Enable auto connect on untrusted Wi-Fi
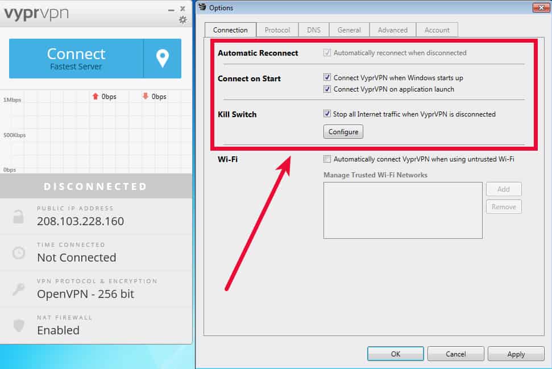Screen dimensions: 552x369 (327, 159)
